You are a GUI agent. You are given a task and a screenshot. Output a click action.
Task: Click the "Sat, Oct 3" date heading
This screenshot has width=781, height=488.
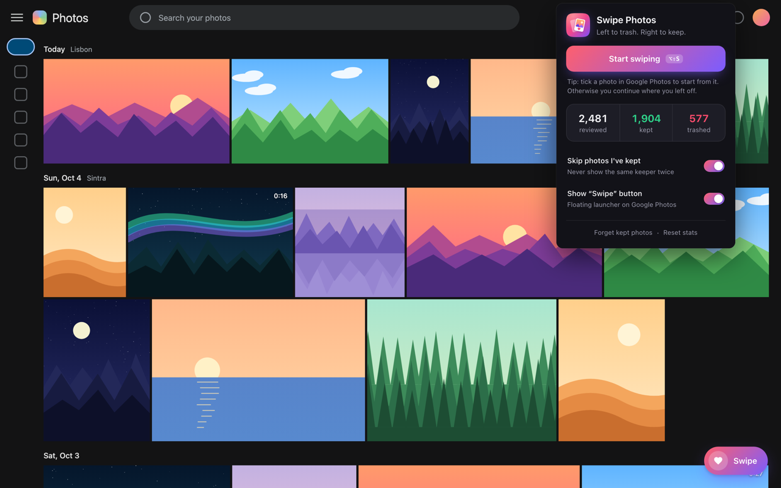pos(61,456)
